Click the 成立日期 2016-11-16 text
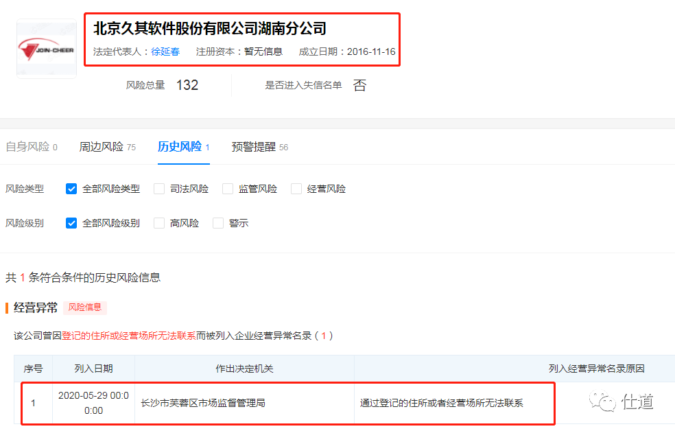 pyautogui.click(x=347, y=51)
